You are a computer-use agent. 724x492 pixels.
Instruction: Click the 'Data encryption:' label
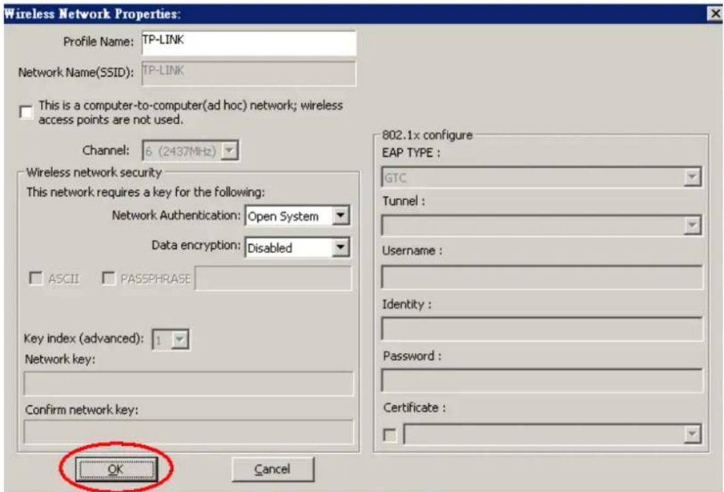[196, 245]
